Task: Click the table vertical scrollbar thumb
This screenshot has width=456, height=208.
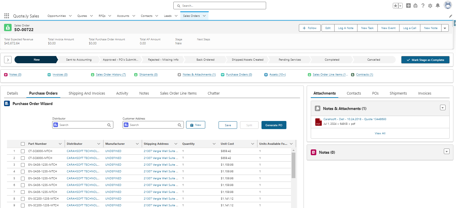Action: pyautogui.click(x=293, y=165)
